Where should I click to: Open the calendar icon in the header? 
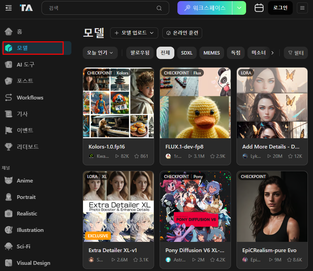pos(259,8)
